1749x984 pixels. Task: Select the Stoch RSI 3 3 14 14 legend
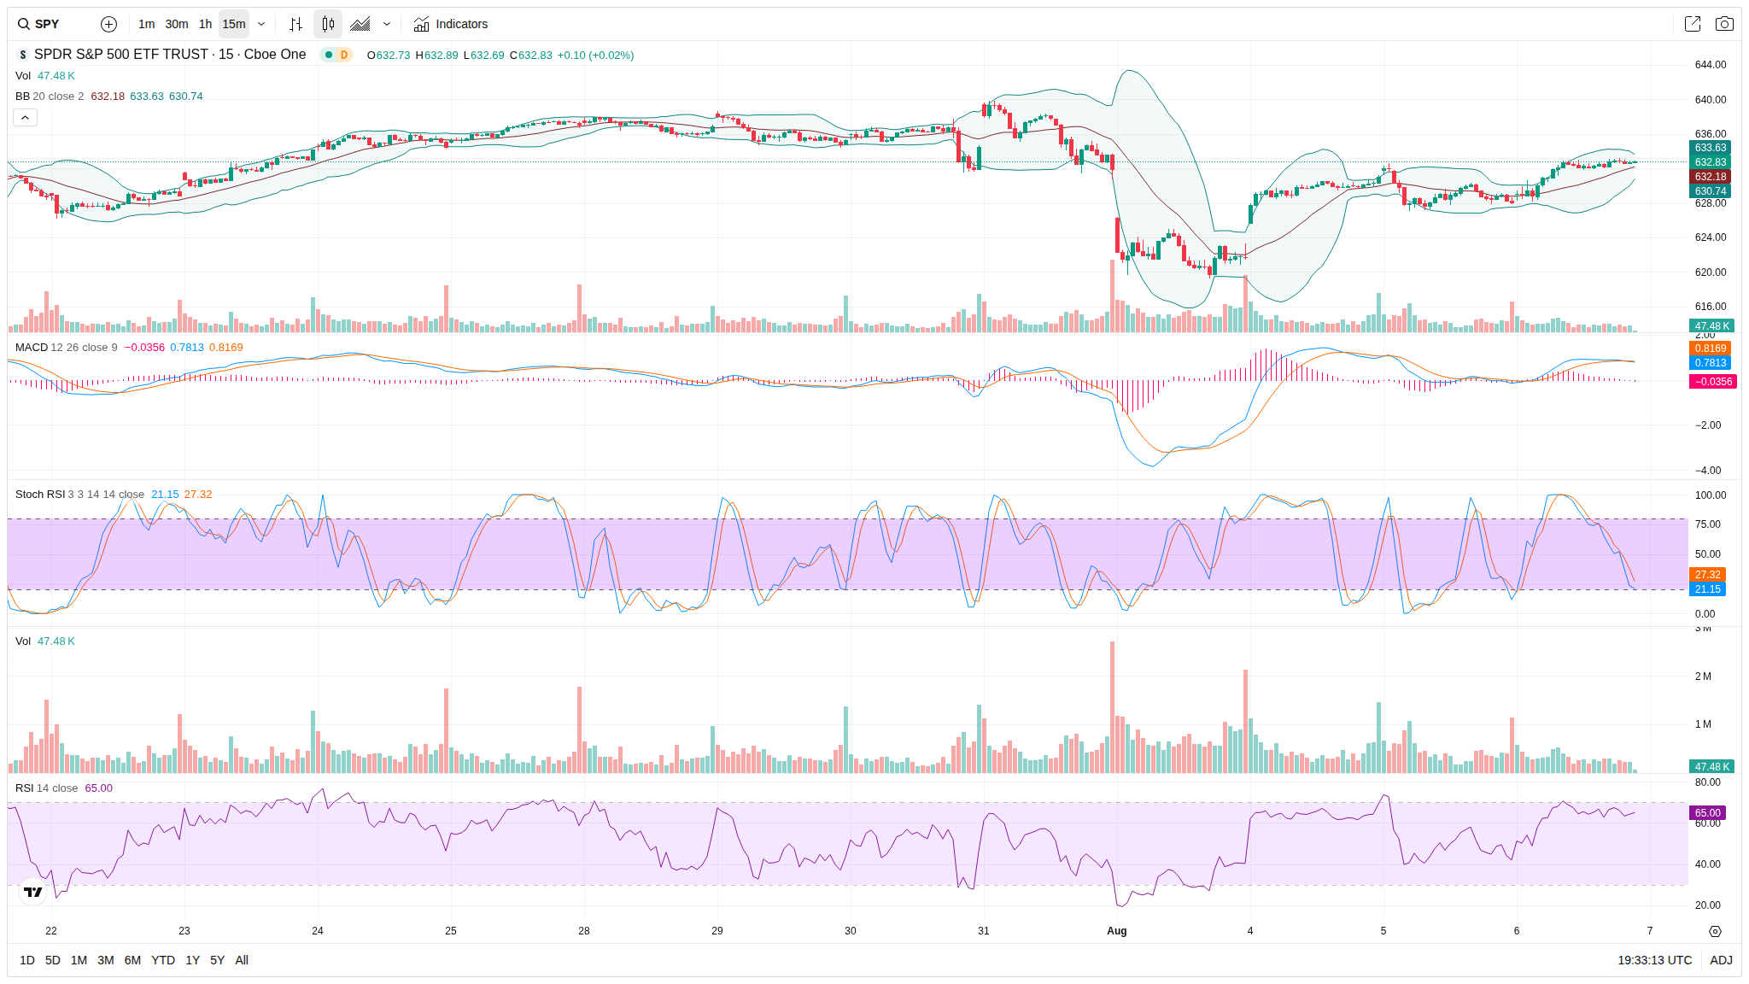pyautogui.click(x=79, y=495)
